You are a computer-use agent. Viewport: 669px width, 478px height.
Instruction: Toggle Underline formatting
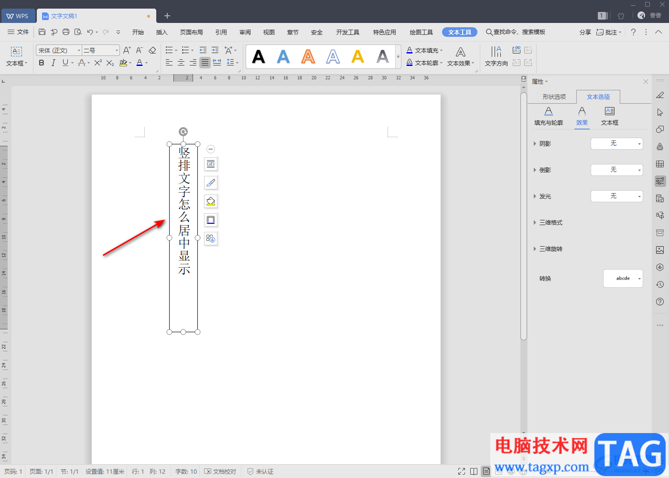pos(65,63)
